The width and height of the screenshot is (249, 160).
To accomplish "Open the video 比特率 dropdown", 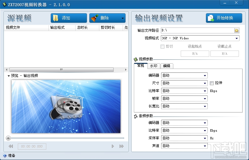I will (x=184, y=91).
